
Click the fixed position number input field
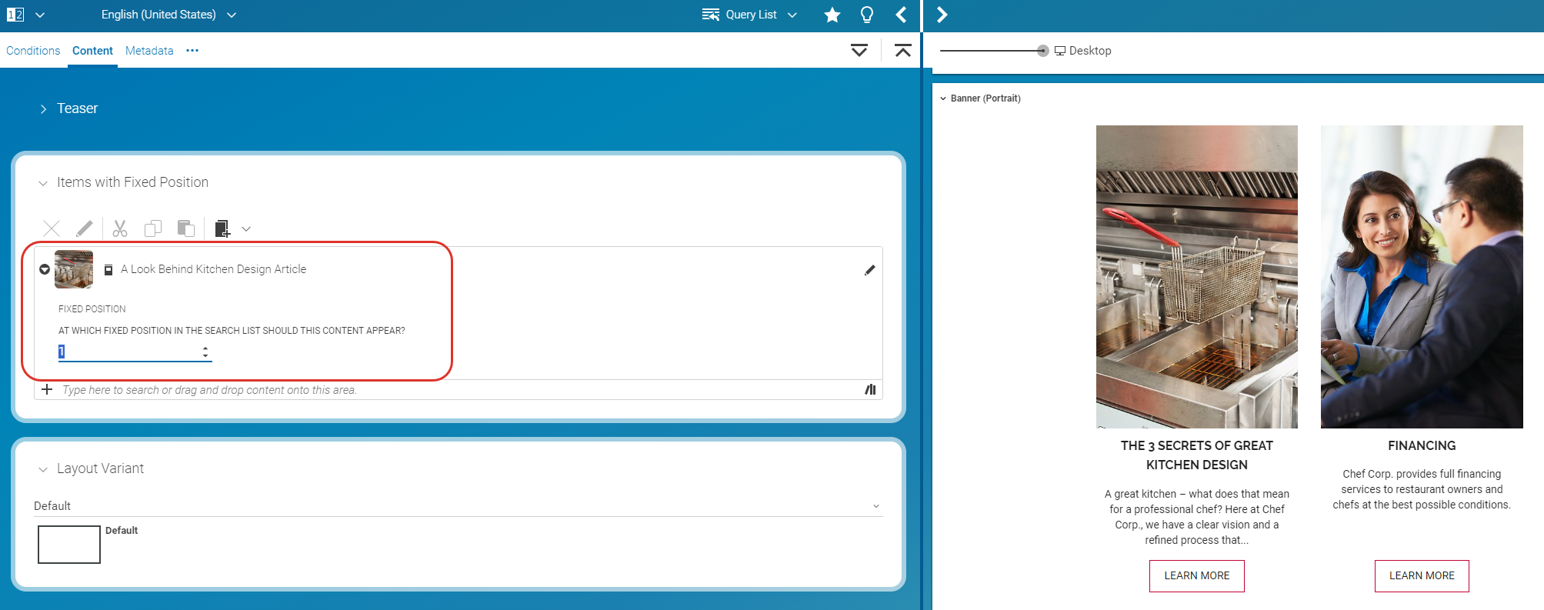click(x=128, y=352)
